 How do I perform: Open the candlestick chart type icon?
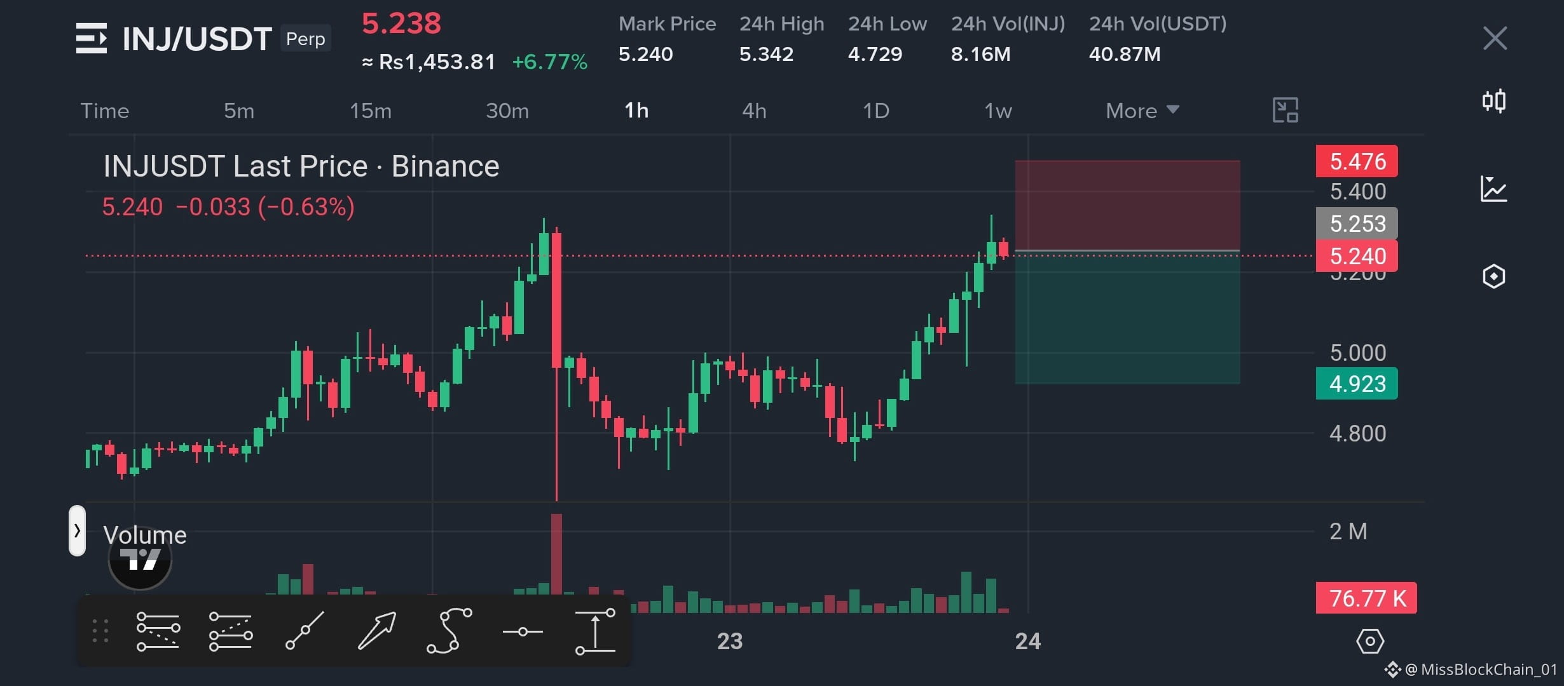coord(1494,101)
